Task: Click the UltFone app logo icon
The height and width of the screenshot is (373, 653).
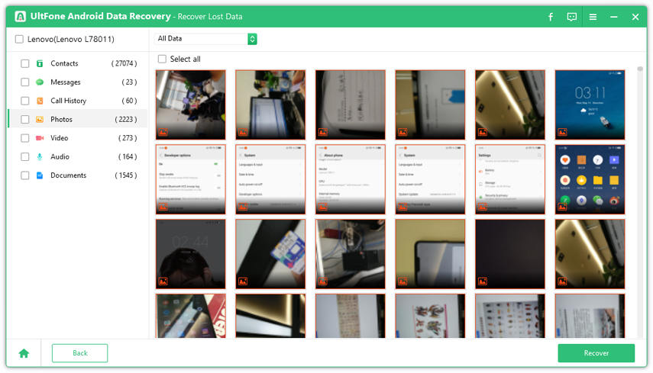Action: [20, 17]
